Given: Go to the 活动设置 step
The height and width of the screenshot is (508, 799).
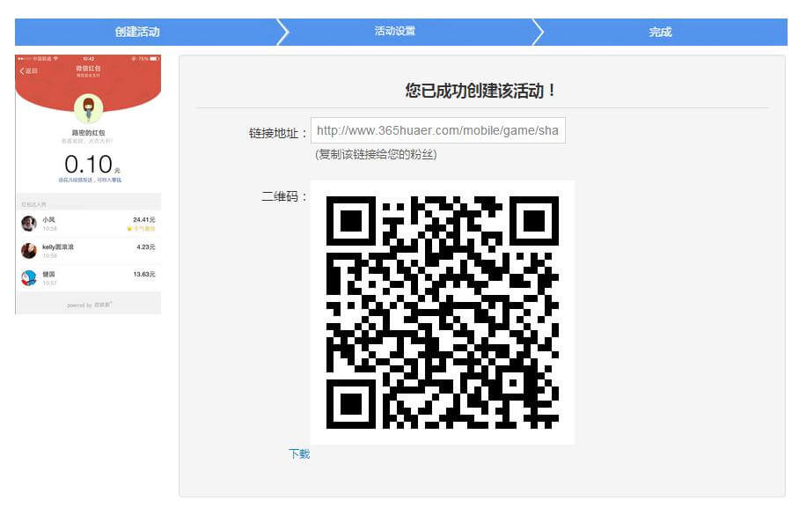Looking at the screenshot, I should [395, 31].
